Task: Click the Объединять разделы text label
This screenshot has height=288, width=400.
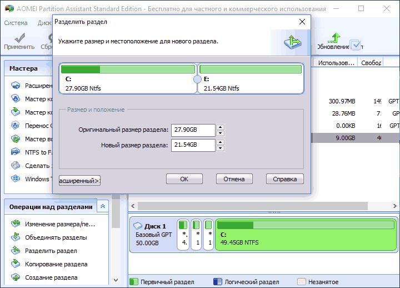Action: [56, 237]
